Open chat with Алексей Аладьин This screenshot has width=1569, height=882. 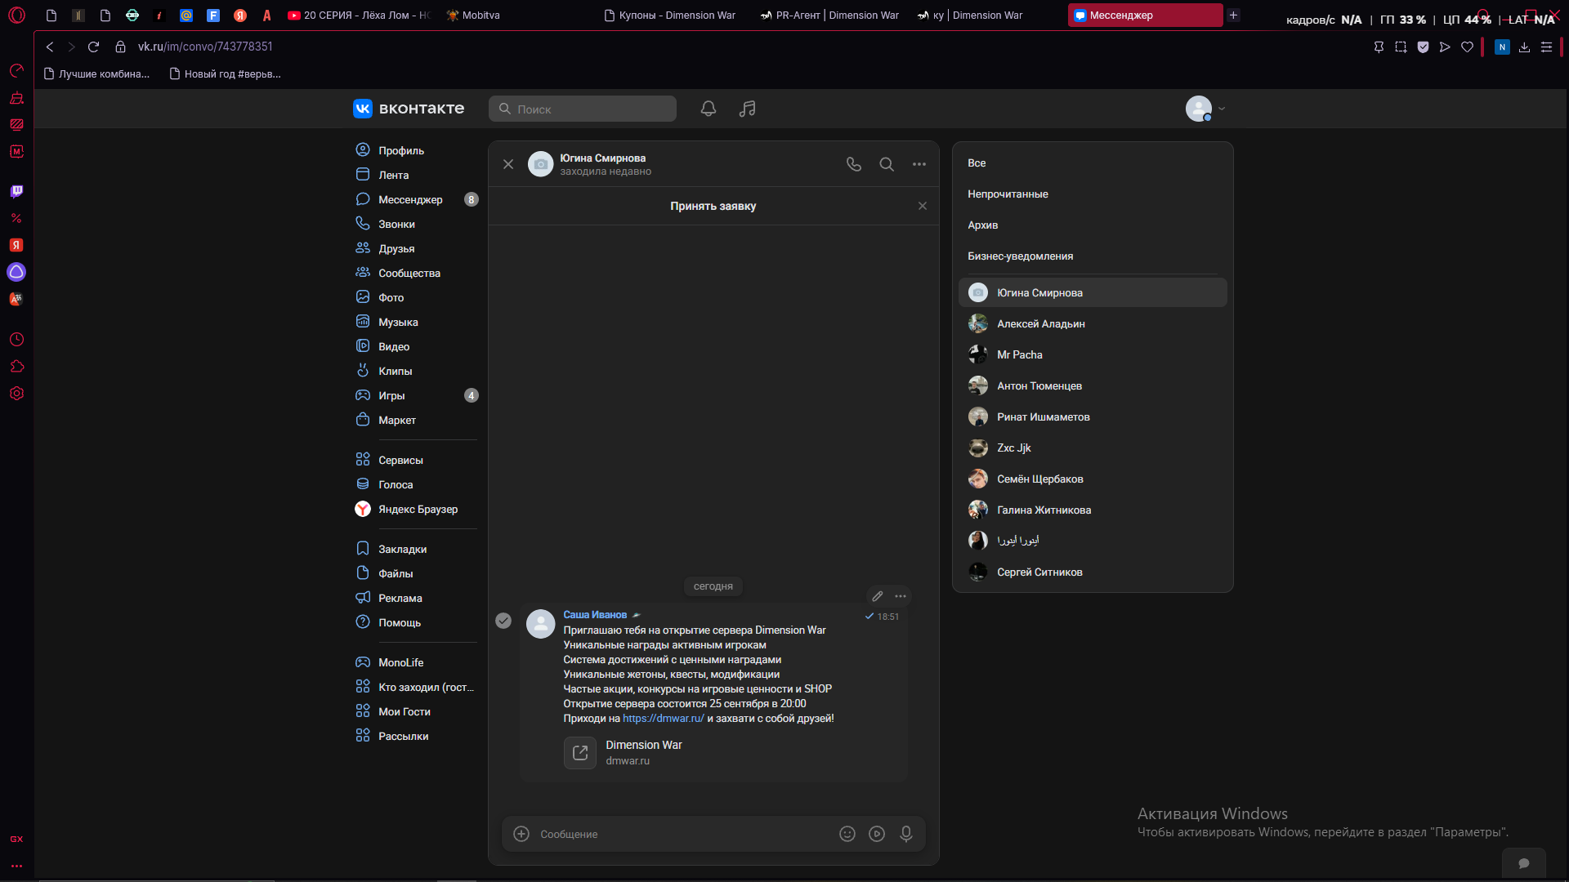[x=1093, y=323]
